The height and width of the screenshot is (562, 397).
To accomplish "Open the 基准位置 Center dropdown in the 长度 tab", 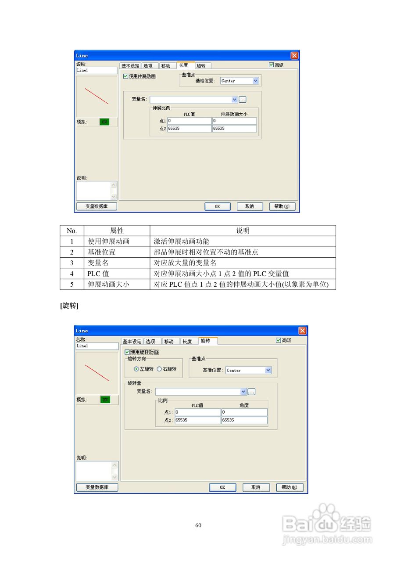I will pos(255,81).
